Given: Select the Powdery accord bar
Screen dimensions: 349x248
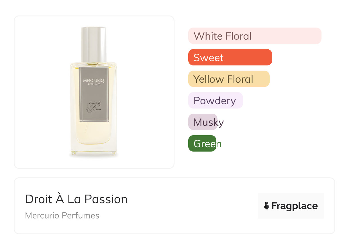Looking at the screenshot, I should (x=215, y=100).
